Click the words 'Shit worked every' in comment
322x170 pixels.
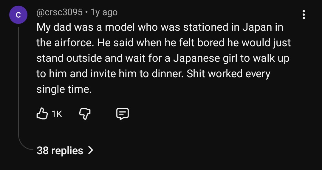[228, 74]
